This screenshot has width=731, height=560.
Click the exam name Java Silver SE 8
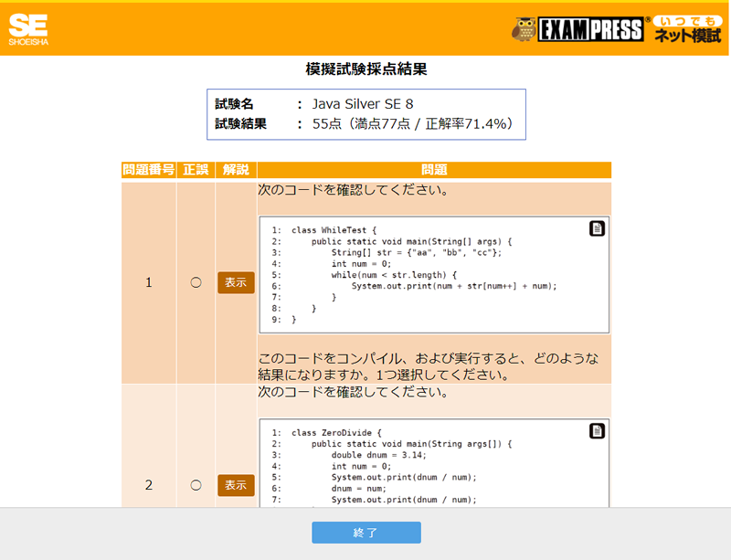point(363,103)
